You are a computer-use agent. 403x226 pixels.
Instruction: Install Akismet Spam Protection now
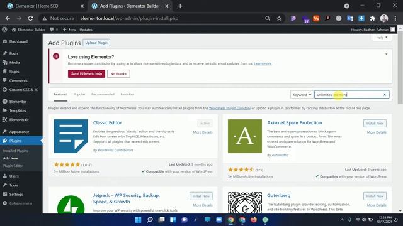375,123
